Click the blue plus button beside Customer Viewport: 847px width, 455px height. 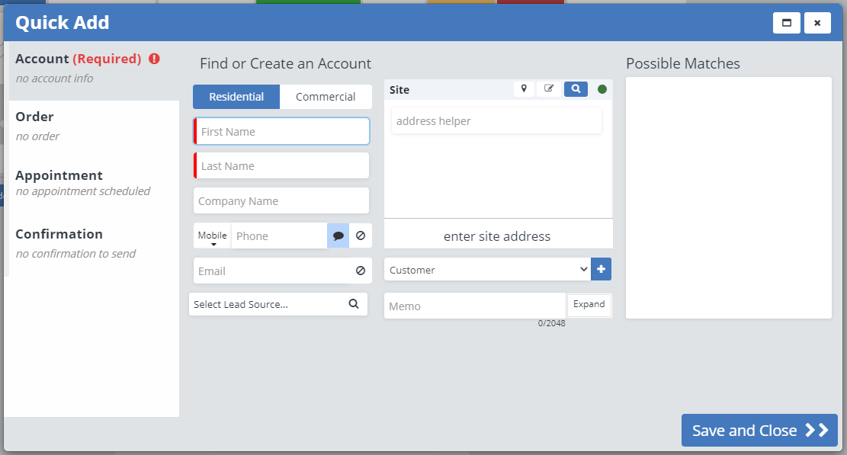pyautogui.click(x=601, y=270)
